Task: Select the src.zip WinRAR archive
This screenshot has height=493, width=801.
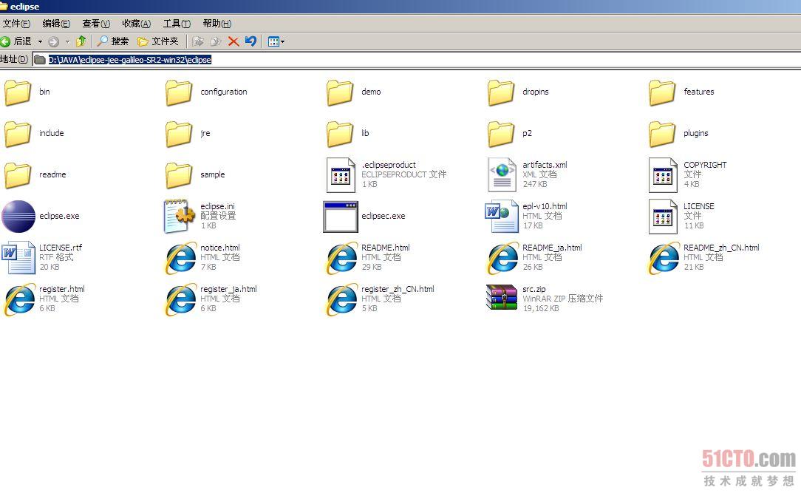Action: point(502,299)
